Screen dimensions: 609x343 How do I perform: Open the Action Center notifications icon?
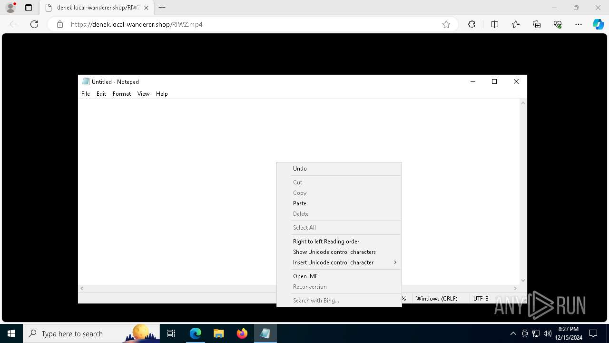pyautogui.click(x=593, y=333)
